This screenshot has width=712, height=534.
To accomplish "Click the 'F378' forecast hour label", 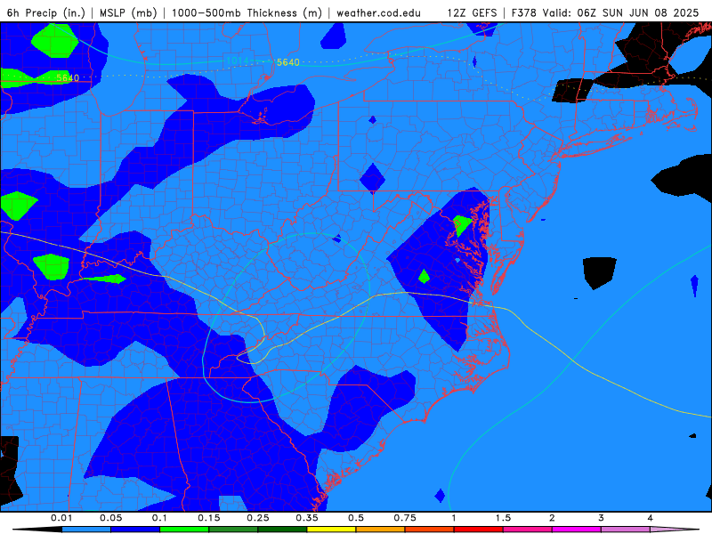I will point(523,12).
